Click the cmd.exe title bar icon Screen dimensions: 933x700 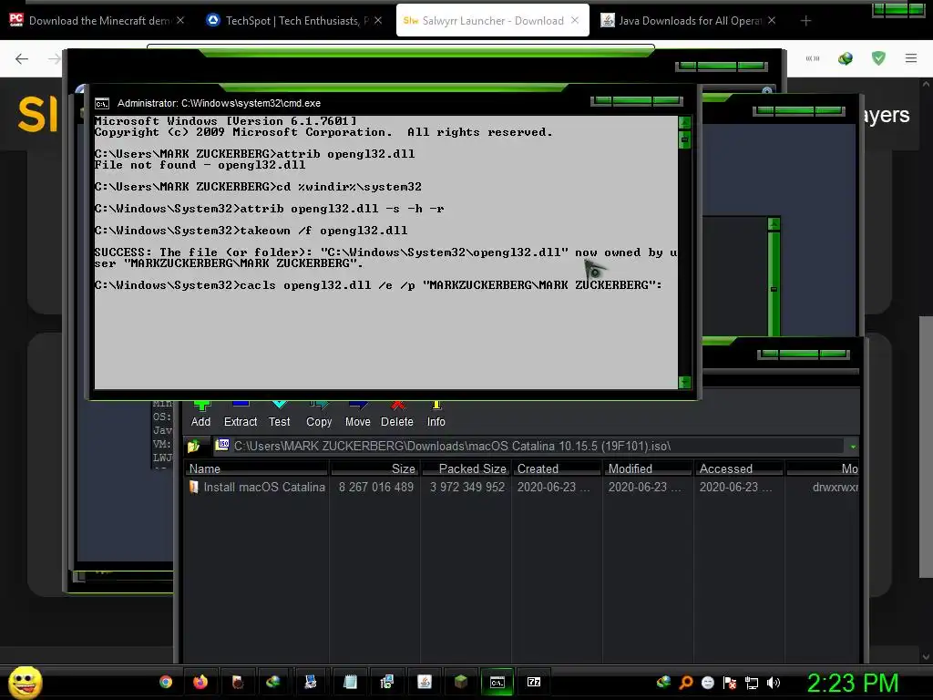tap(102, 104)
